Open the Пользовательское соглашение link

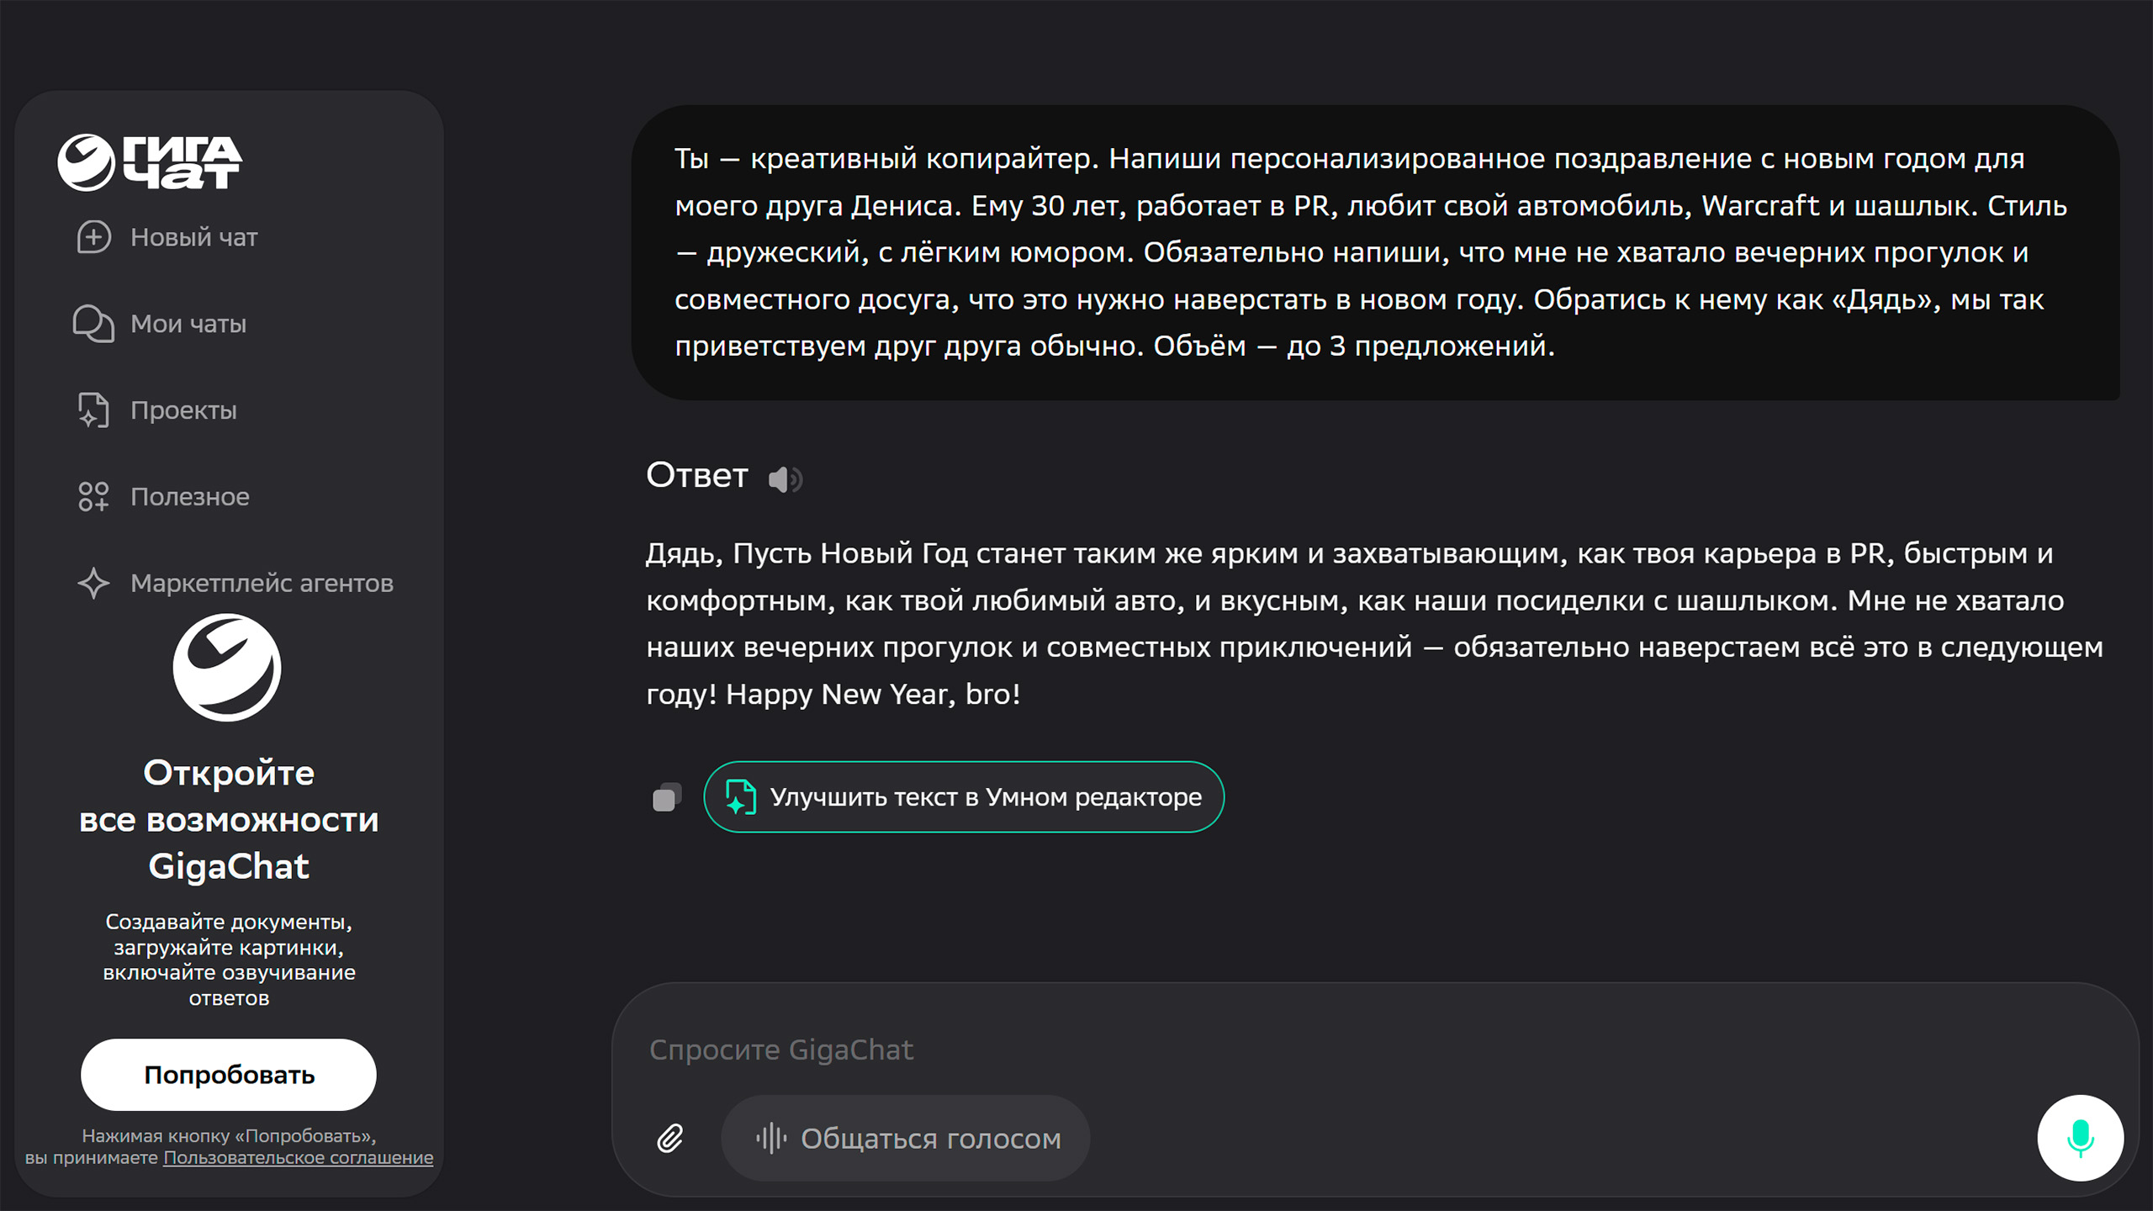coord(298,1158)
